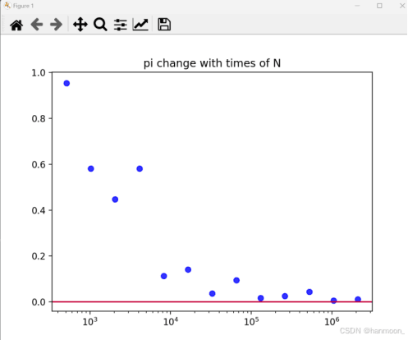This screenshot has height=340, width=408.
Task: Click the 10^4 x-axis tick label
Action: click(x=171, y=321)
